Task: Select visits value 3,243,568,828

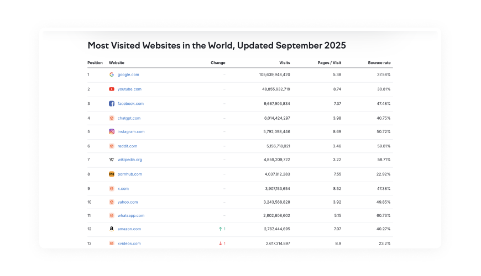Action: (x=276, y=202)
